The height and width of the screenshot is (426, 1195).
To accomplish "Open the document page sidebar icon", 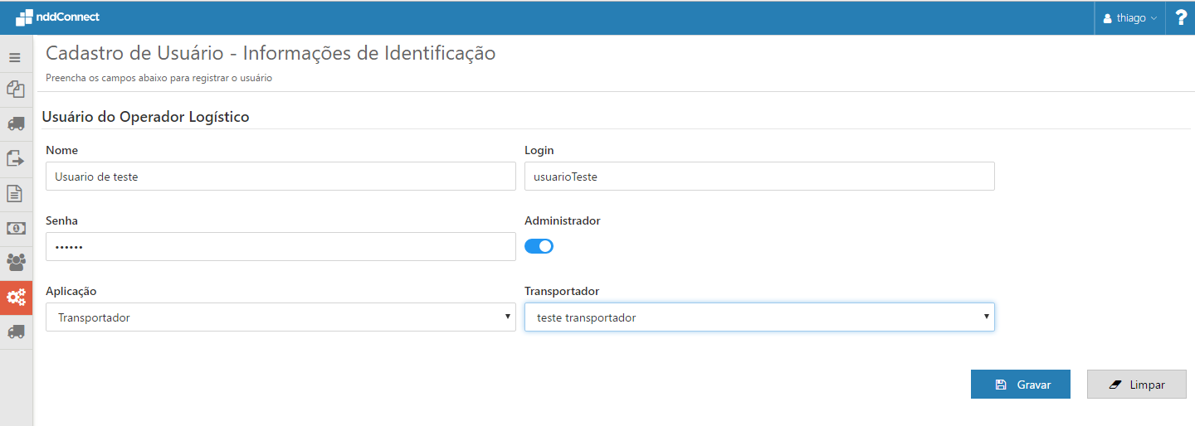I will 15,194.
